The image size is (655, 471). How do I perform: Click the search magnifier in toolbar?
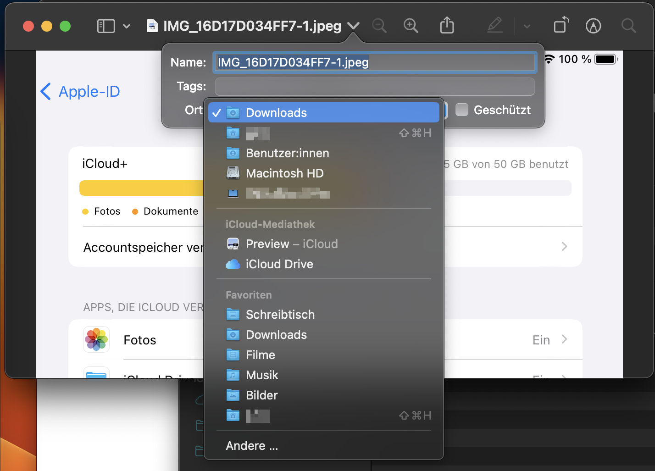[628, 26]
